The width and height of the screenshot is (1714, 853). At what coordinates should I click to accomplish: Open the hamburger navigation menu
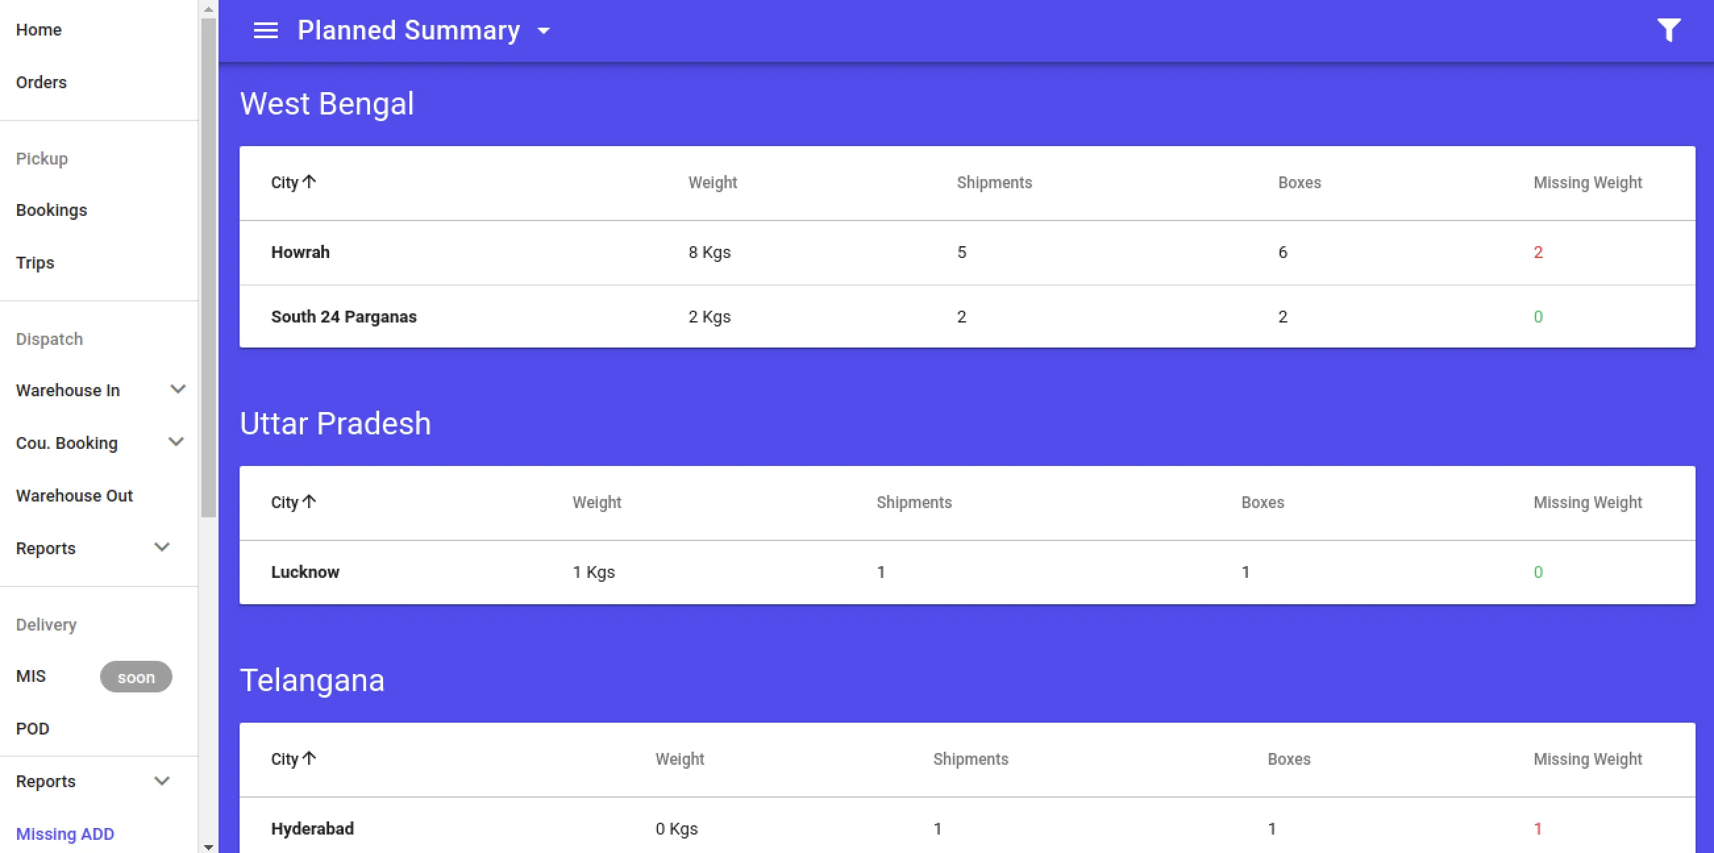pos(265,31)
